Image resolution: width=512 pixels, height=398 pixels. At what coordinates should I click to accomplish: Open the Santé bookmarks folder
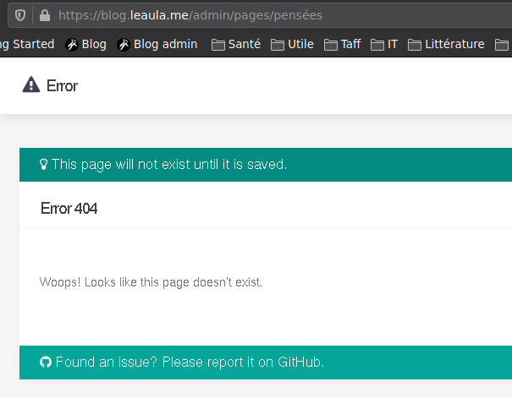(x=236, y=44)
